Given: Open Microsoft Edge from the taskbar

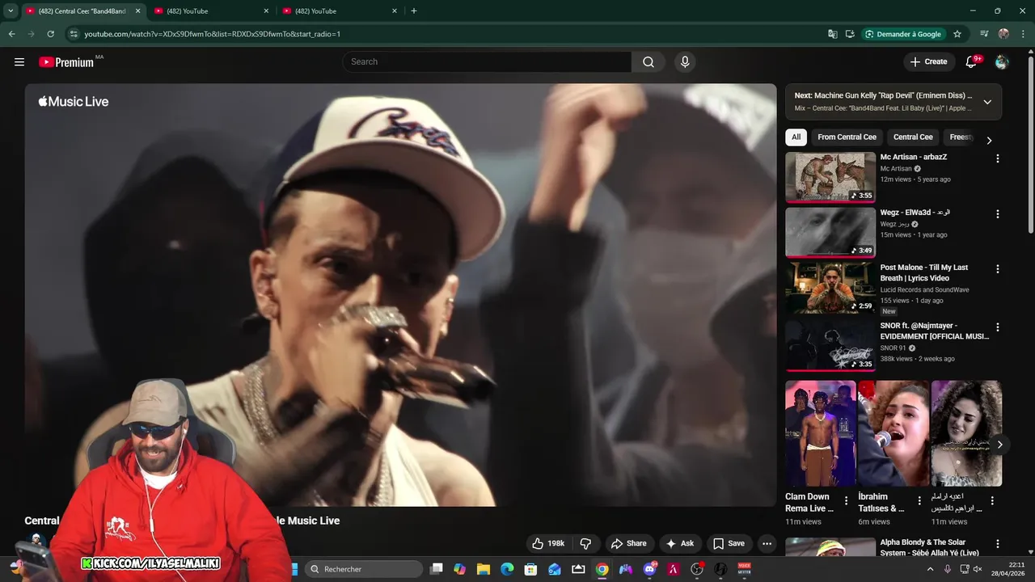Looking at the screenshot, I should pyautogui.click(x=507, y=569).
